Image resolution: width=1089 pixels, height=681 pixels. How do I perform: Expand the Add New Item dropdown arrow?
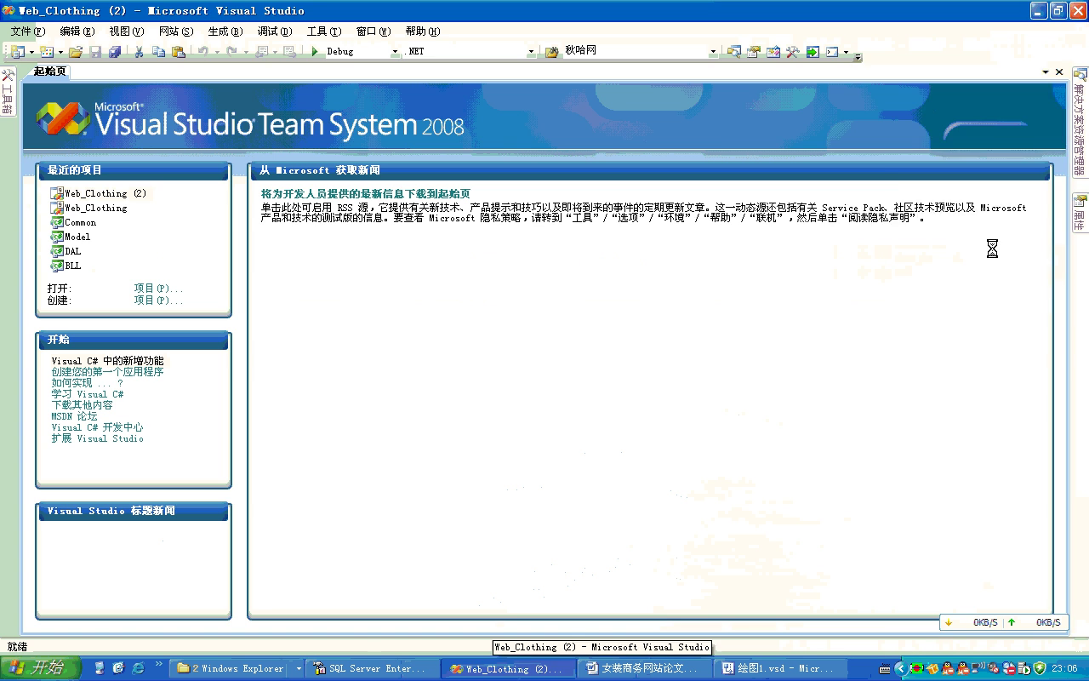click(x=60, y=52)
